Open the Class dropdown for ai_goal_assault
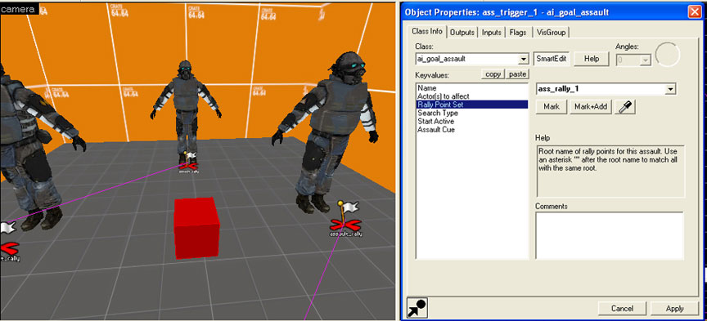 pyautogui.click(x=524, y=60)
